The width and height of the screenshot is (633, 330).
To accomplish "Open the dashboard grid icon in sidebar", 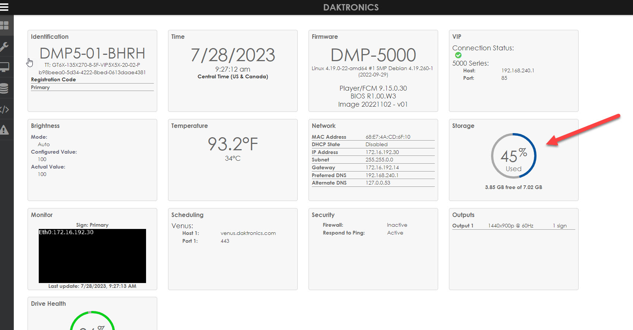I will 4,25.
